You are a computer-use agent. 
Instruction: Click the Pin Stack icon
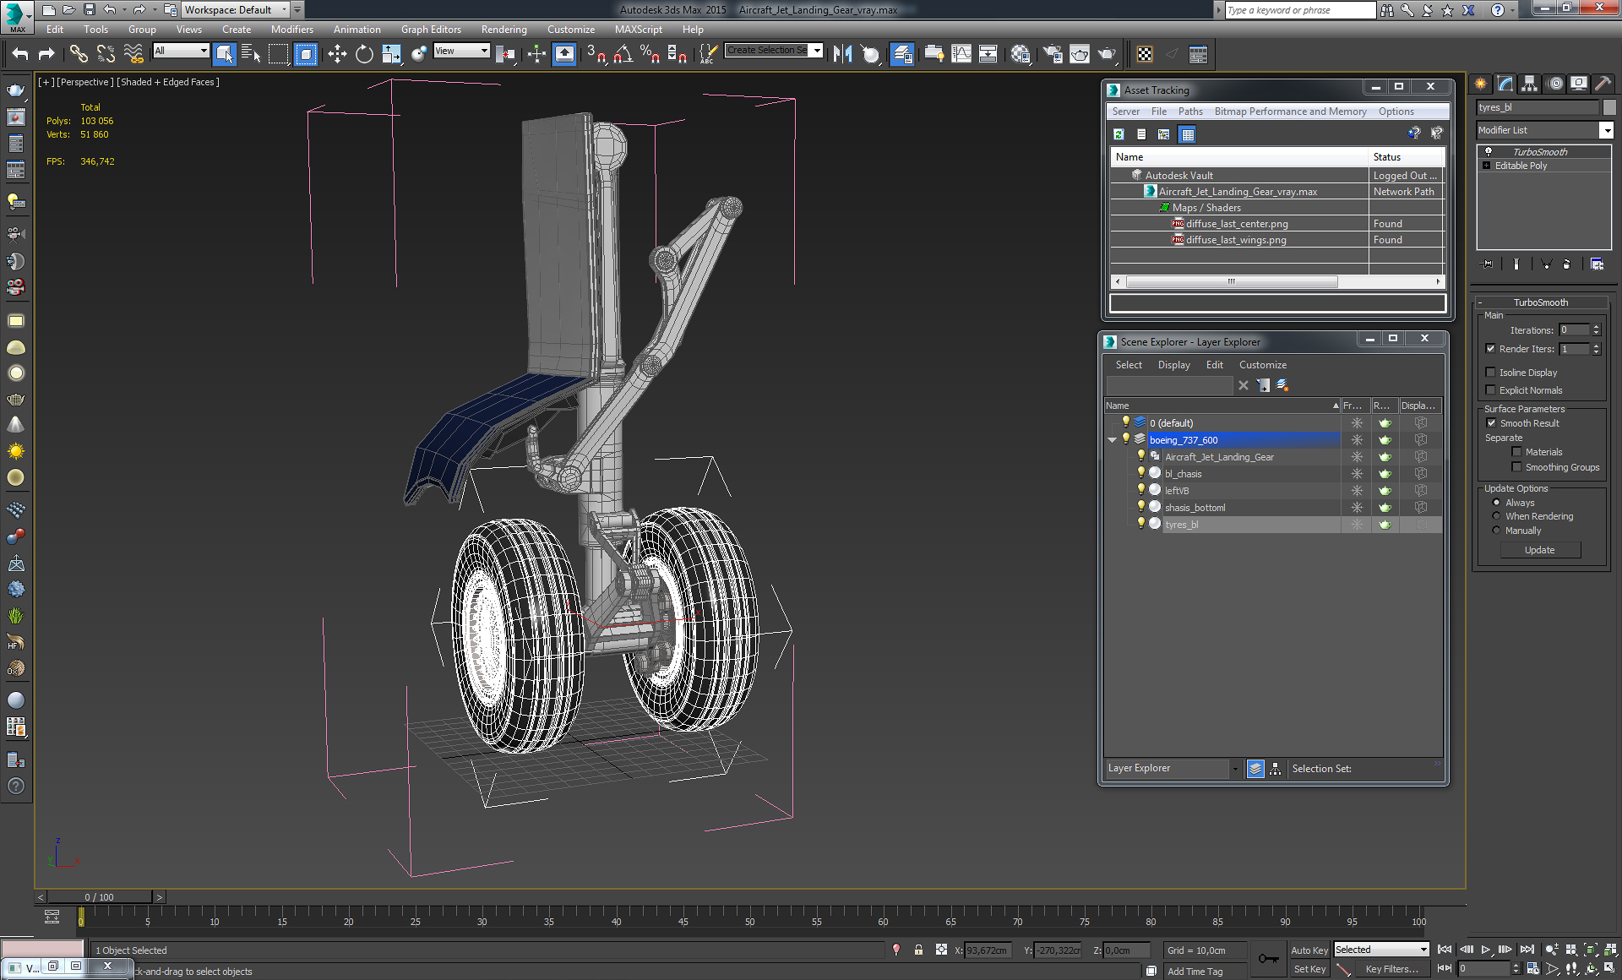coord(1488,264)
